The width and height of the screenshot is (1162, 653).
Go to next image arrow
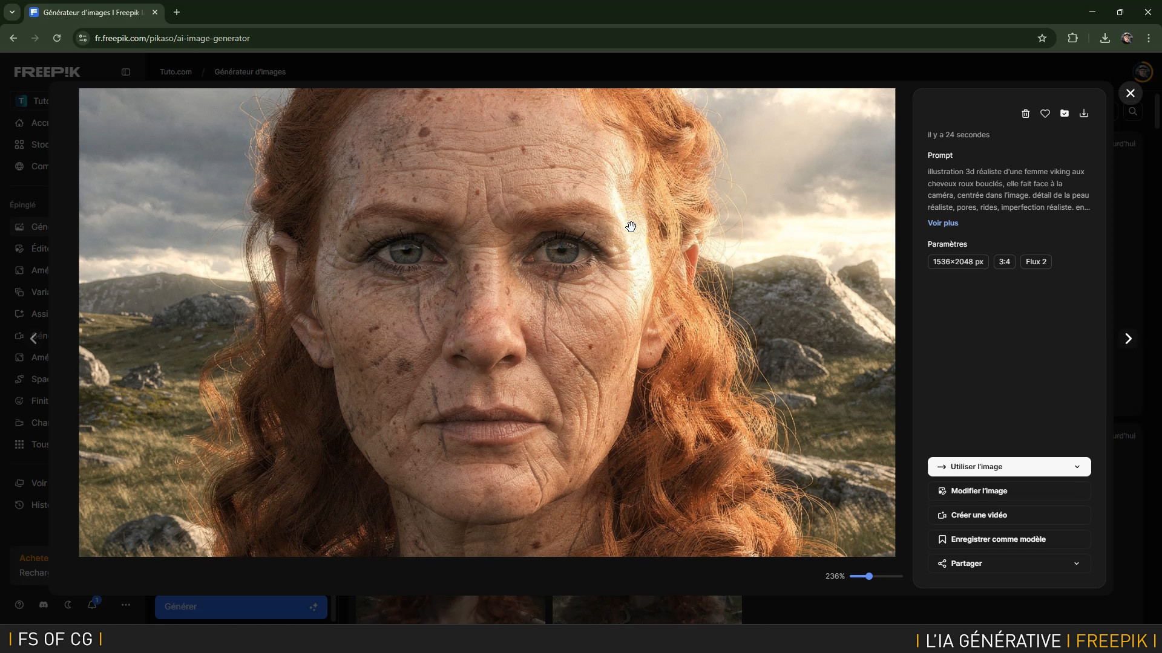[x=1128, y=339]
